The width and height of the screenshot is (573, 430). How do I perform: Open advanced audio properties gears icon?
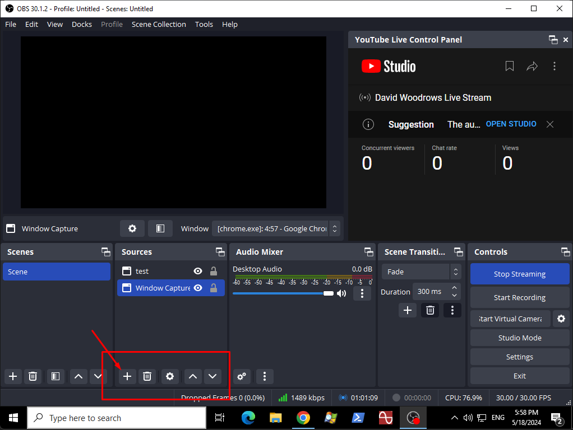pos(242,376)
